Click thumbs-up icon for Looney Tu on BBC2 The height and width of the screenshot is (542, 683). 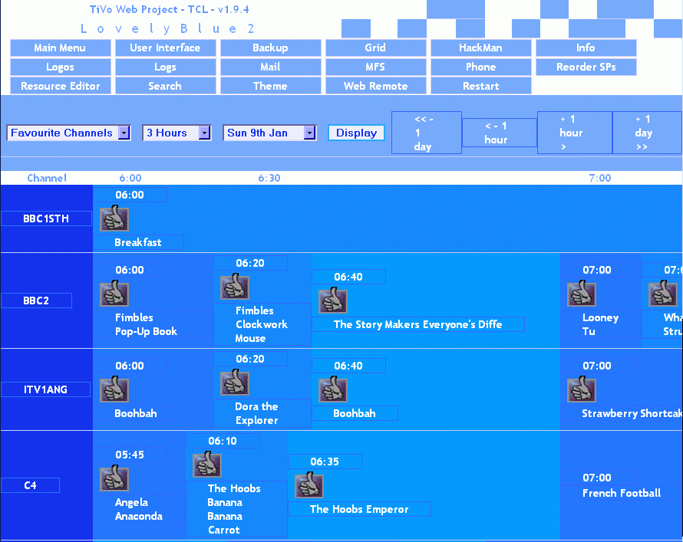tap(582, 294)
